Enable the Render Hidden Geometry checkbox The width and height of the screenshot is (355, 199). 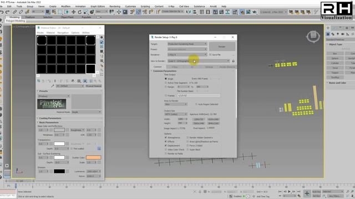187,138
